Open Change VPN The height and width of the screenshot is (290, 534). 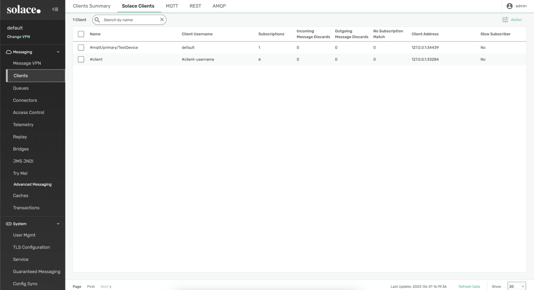(x=18, y=37)
